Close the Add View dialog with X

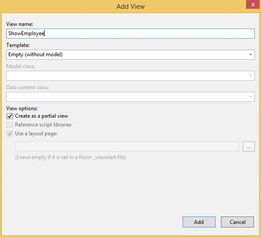click(253, 4)
